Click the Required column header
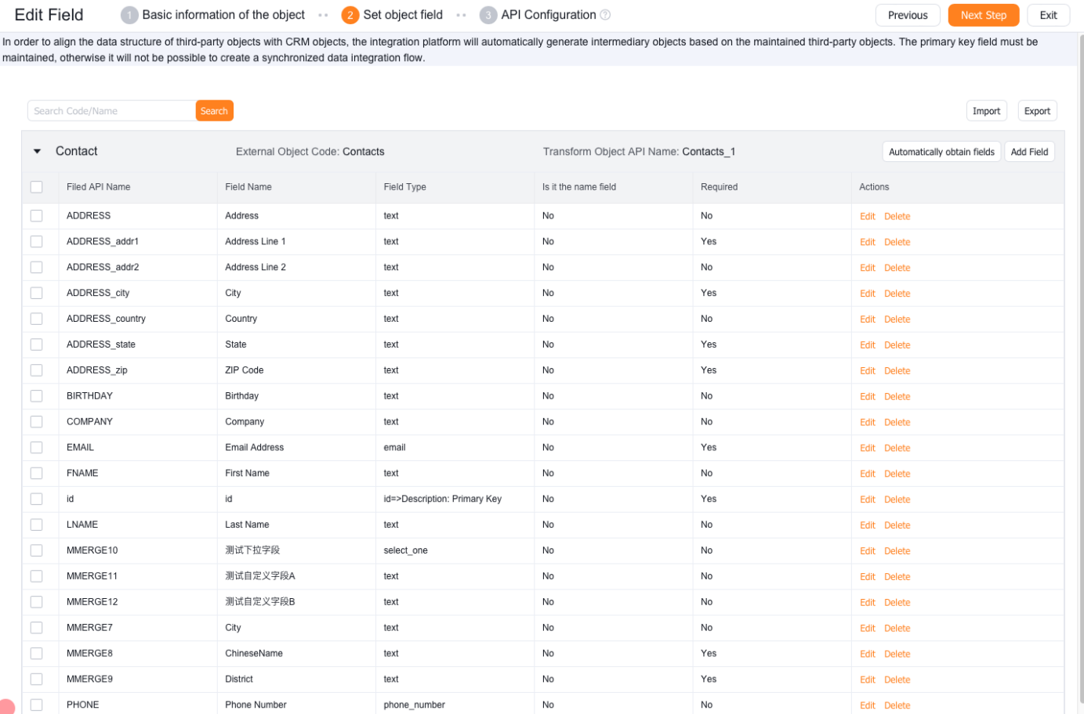 click(x=719, y=187)
